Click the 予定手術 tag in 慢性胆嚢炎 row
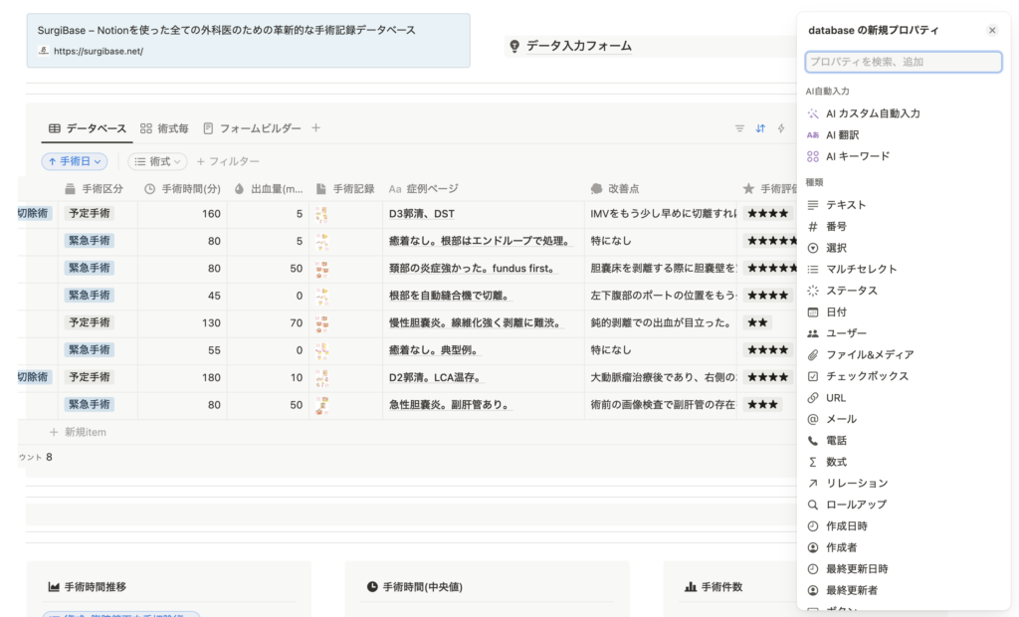This screenshot has width=1019, height=617. point(89,322)
